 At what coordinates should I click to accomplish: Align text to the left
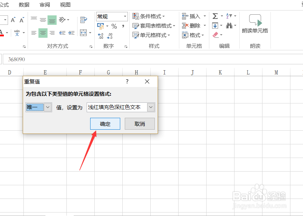point(34,33)
